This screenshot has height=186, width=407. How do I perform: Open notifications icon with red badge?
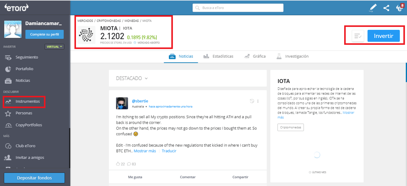tap(400, 8)
